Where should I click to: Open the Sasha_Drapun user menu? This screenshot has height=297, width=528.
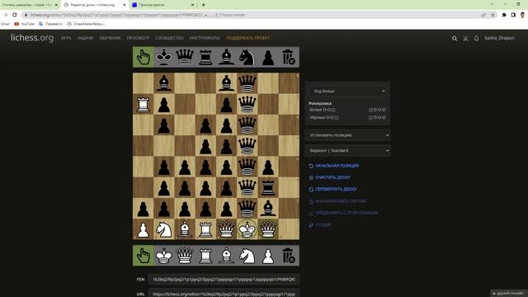499,38
